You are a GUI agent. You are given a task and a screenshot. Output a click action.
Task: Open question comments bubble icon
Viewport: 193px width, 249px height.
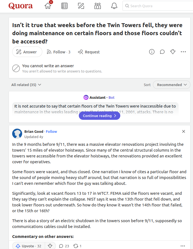coord(162,52)
